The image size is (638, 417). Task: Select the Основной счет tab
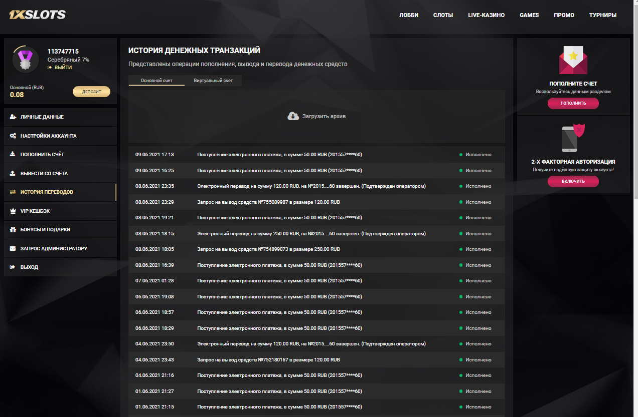[156, 81]
